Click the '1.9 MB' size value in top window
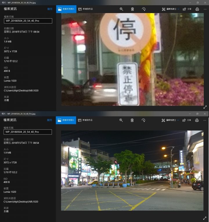This screenshot has height=222, width=209. pyautogui.click(x=8, y=41)
